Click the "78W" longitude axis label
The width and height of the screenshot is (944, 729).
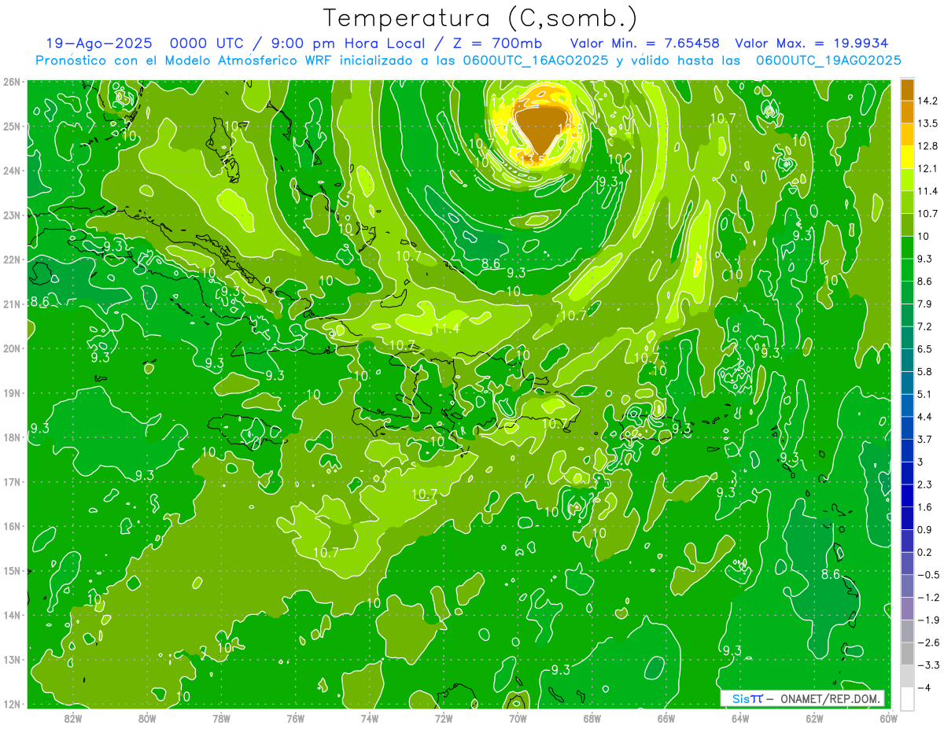(221, 718)
